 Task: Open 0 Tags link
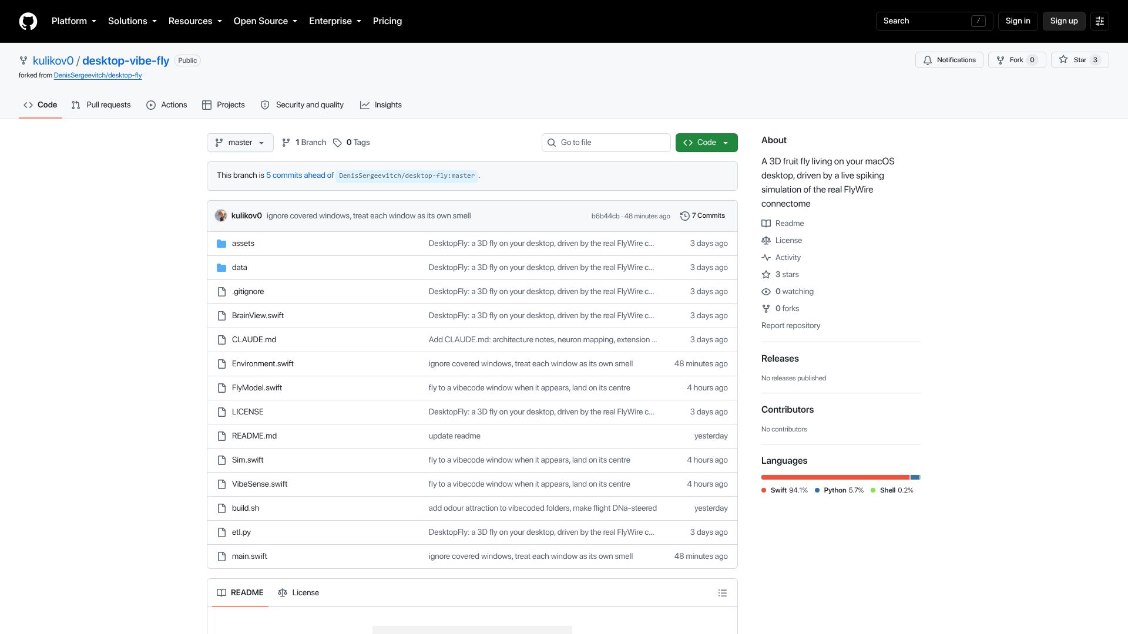click(x=351, y=143)
